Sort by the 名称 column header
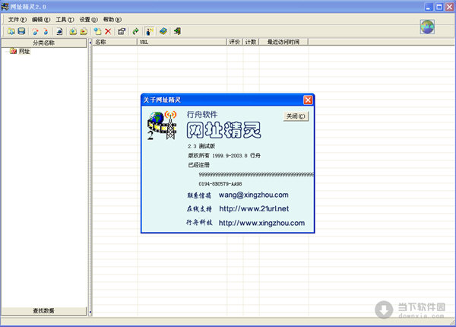Viewport: 456px width, 327px height. coord(115,42)
